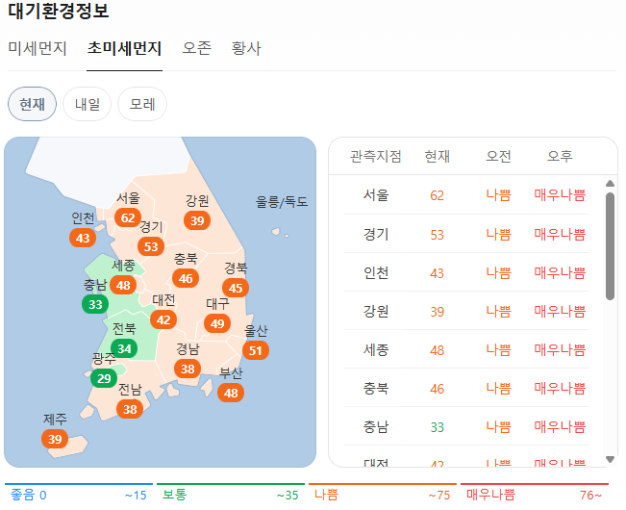This screenshot has width=626, height=510.
Task: Open the 황사 tab
Action: point(246,48)
